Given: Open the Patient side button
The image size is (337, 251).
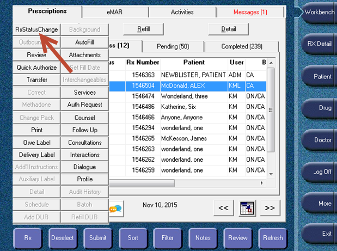Looking at the screenshot, I should (x=319, y=77).
